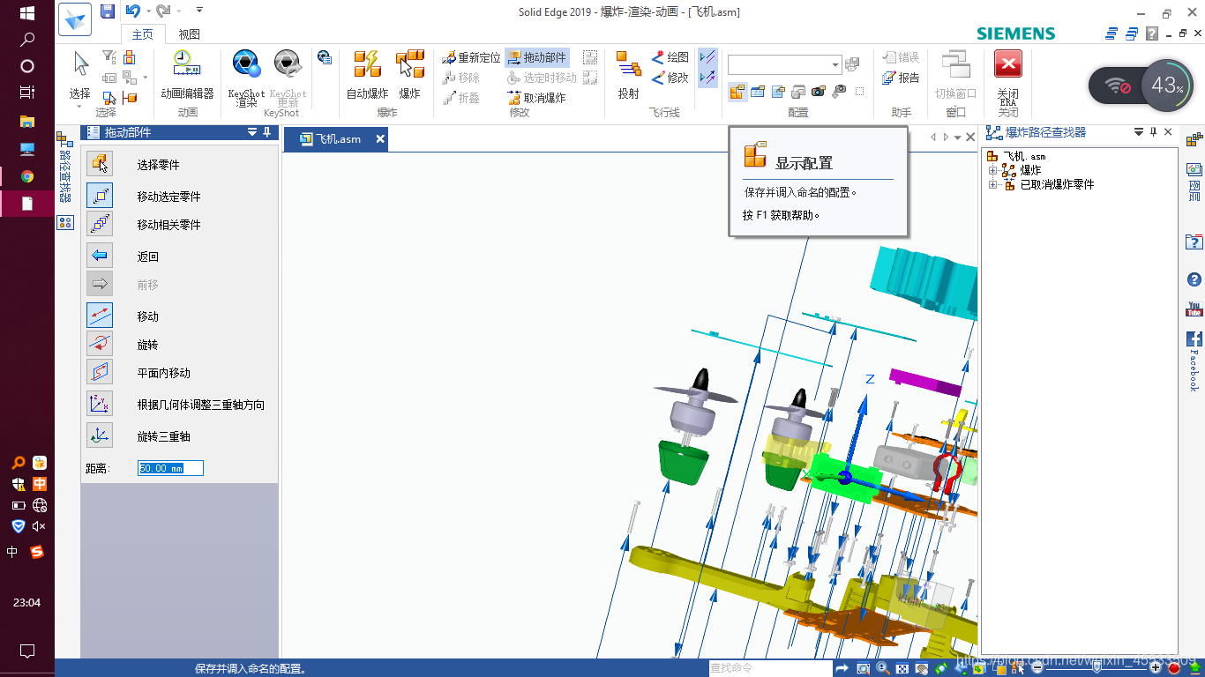Viewport: 1205px width, 677px height.
Task: Activate the 投射 (Projection) tool
Action: (x=627, y=75)
